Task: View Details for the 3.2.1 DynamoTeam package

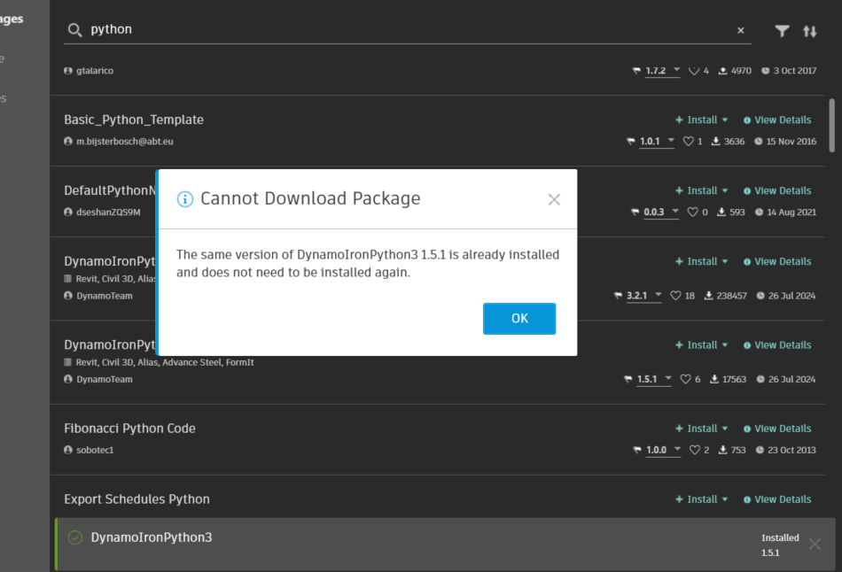Action: point(777,262)
